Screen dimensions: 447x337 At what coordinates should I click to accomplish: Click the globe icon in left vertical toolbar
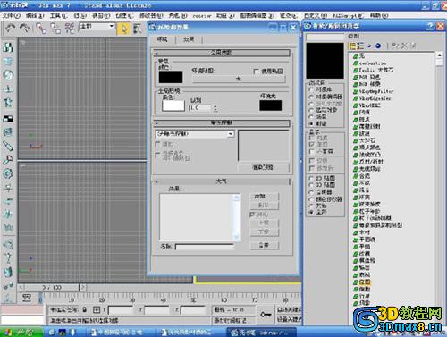(8, 75)
